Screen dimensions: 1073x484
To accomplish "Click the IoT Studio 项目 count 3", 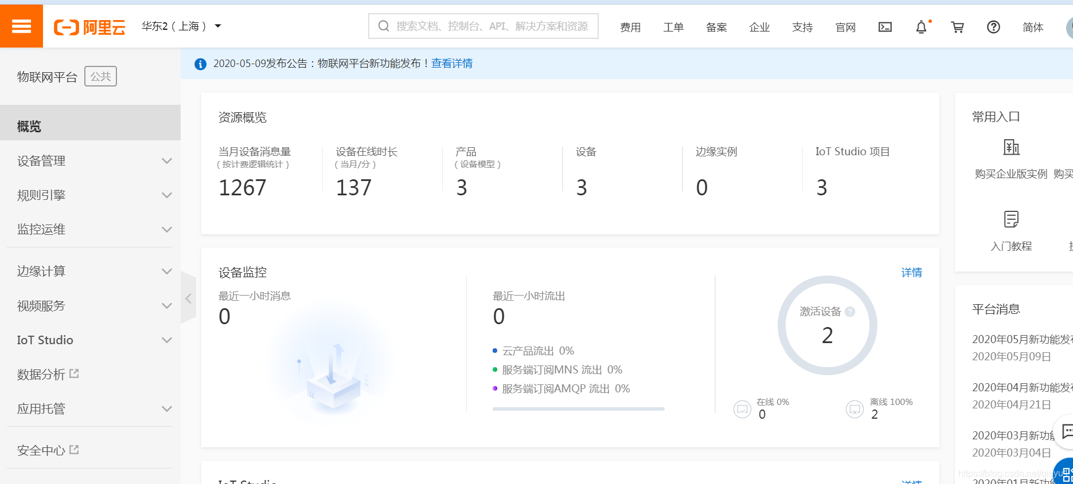I will 822,188.
